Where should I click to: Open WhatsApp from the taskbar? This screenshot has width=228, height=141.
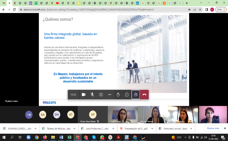[102, 137]
